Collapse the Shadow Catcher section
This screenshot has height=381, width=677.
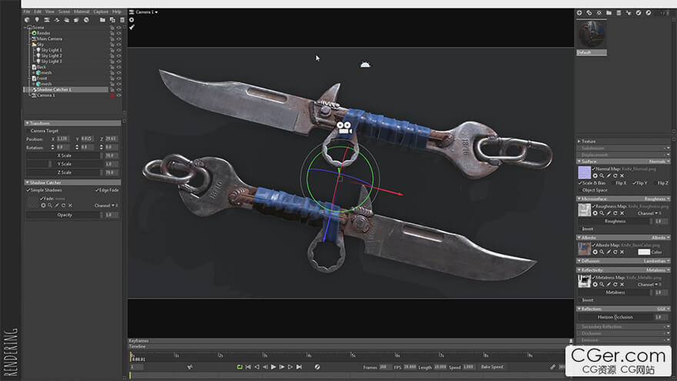coord(27,182)
